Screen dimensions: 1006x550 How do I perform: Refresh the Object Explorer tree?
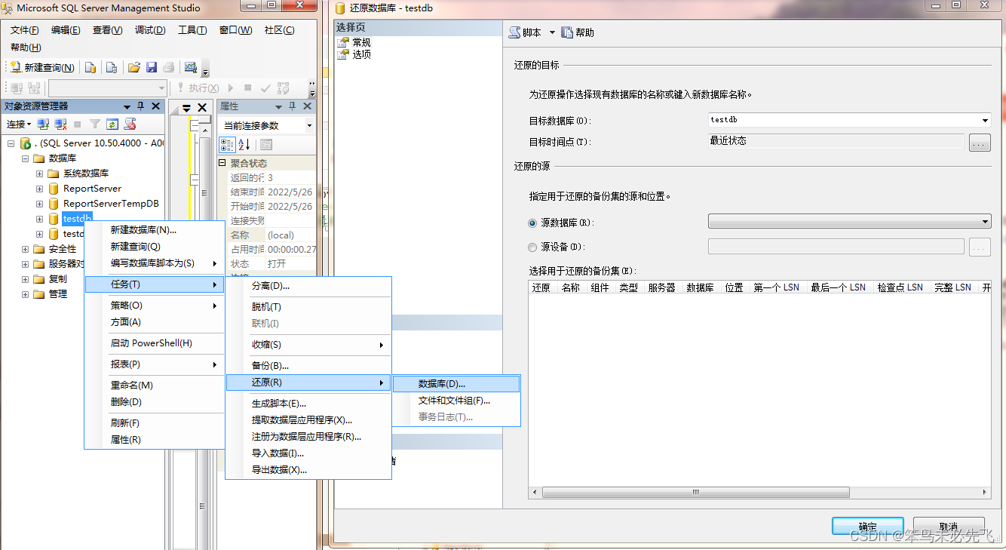113,124
